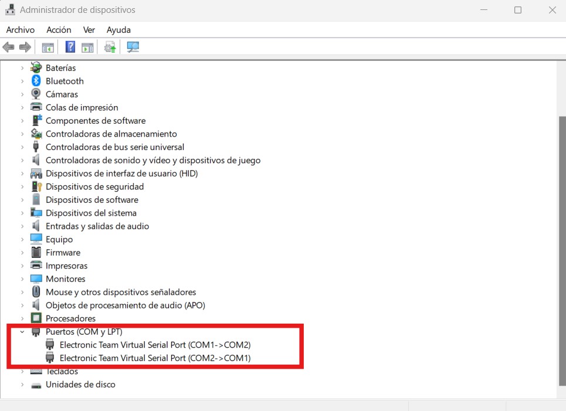Select the Puertos (COM y LPT) label
This screenshot has width=566, height=411.
(x=84, y=332)
